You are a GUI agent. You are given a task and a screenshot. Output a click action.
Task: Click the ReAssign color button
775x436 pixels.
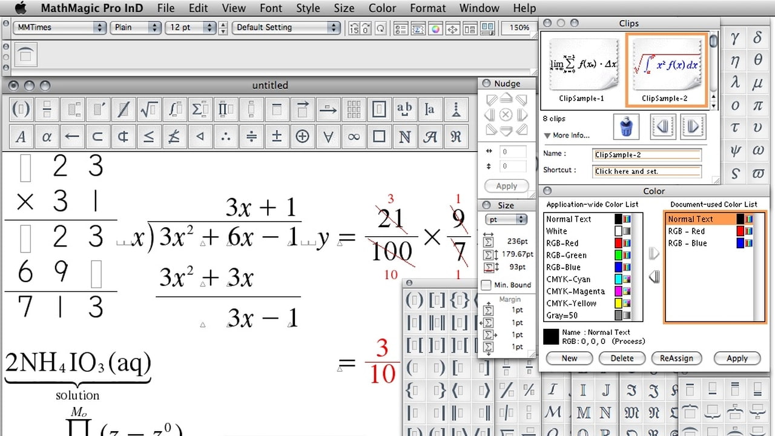coord(676,358)
